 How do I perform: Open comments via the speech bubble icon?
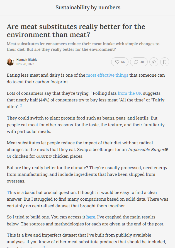pyautogui.click(x=139, y=62)
